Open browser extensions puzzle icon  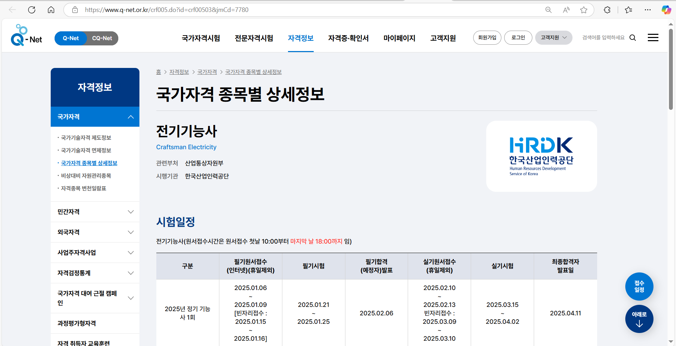tap(607, 10)
